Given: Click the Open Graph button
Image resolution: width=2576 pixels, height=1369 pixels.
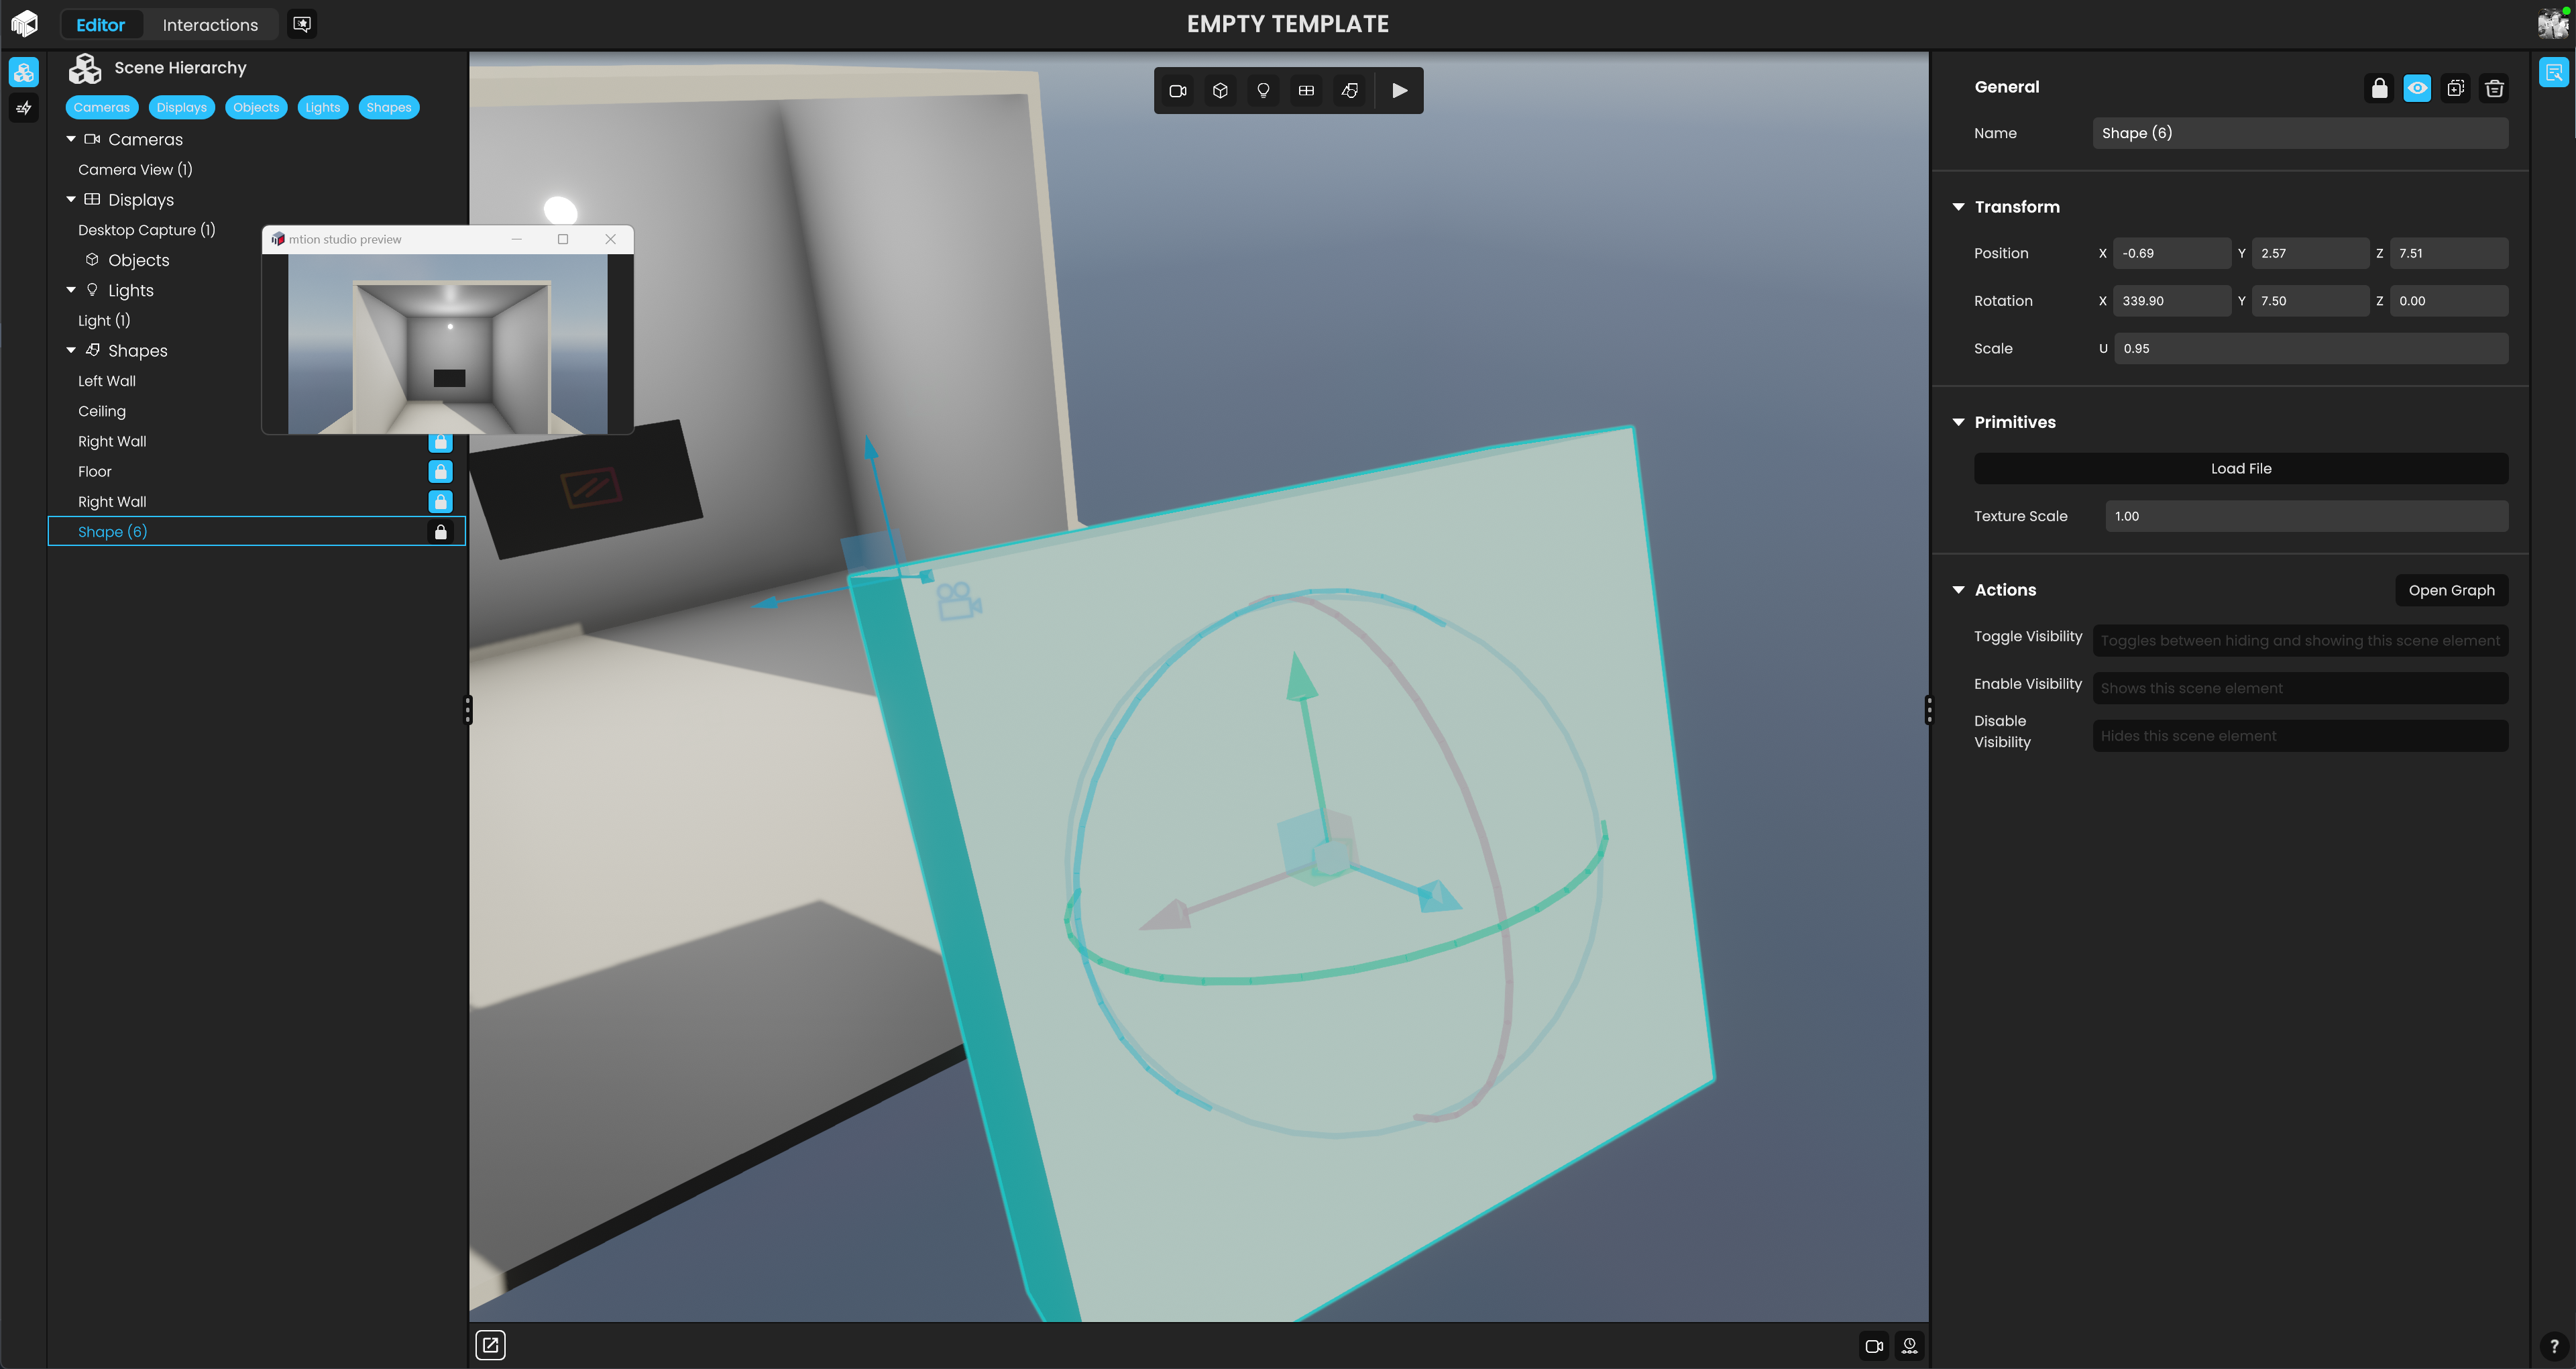Looking at the screenshot, I should pyautogui.click(x=2450, y=590).
